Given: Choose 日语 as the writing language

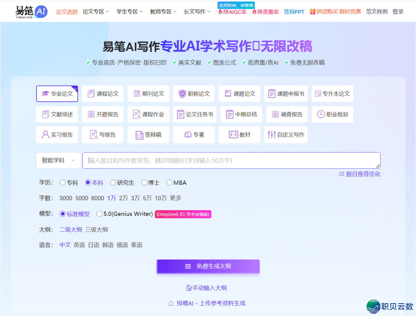Looking at the screenshot, I should coord(94,245).
